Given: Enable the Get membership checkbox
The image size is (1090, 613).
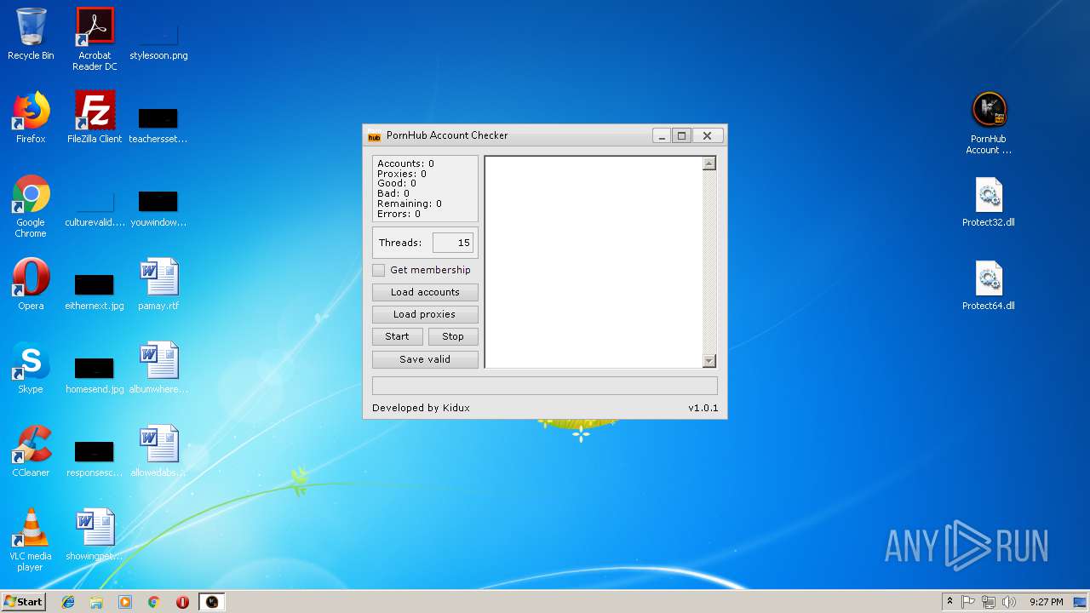Looking at the screenshot, I should click(x=379, y=270).
